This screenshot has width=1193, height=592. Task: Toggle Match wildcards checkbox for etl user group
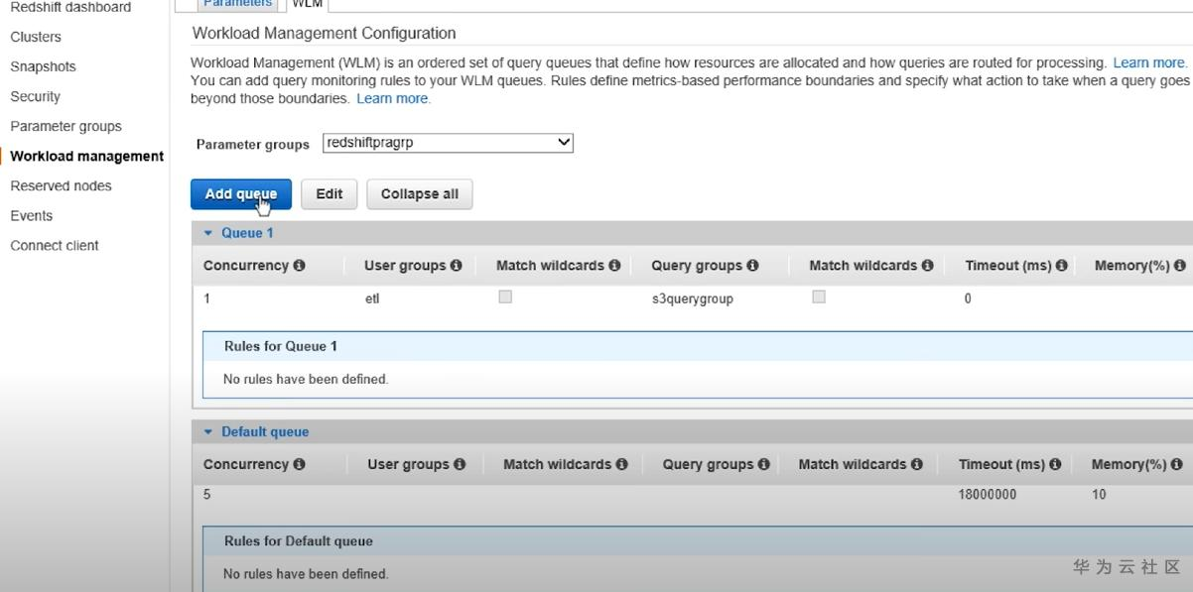point(505,296)
